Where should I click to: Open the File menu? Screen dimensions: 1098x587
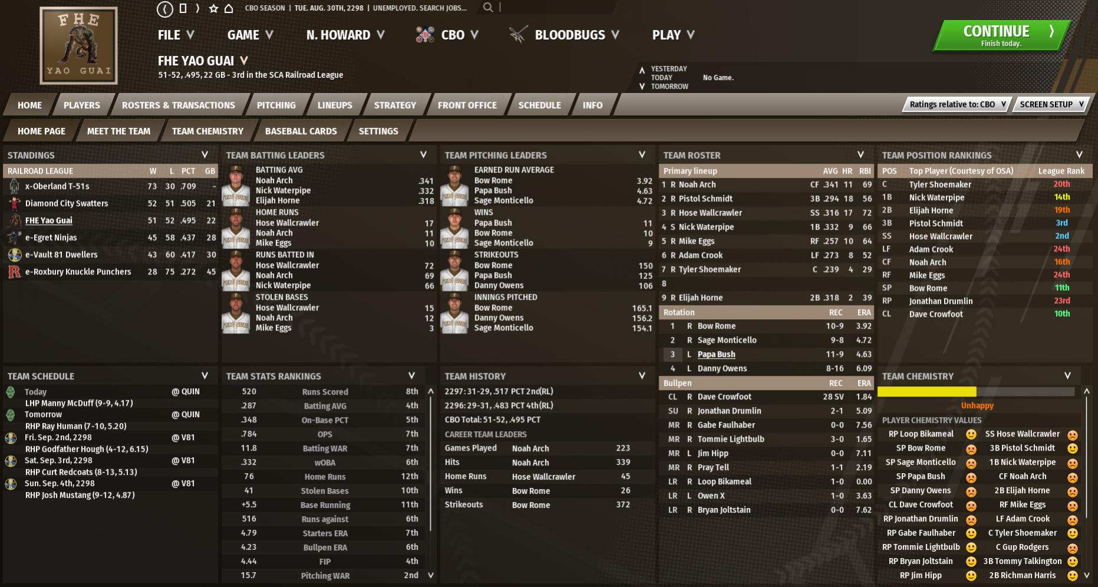point(176,35)
